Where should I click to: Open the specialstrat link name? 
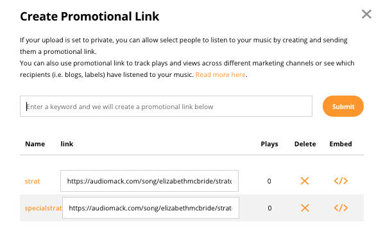[43, 208]
